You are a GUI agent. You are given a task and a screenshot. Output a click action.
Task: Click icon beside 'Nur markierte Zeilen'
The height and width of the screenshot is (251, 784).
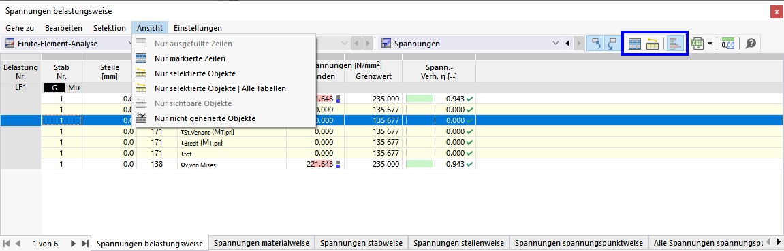tap(142, 58)
